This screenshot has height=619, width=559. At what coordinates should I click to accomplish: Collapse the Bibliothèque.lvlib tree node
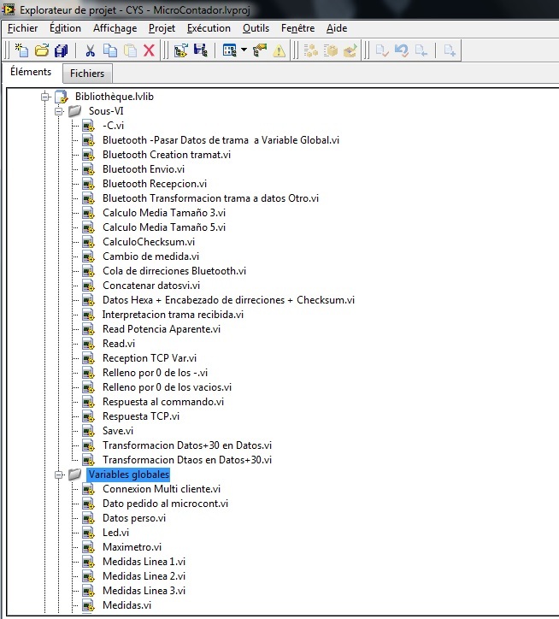(46, 97)
